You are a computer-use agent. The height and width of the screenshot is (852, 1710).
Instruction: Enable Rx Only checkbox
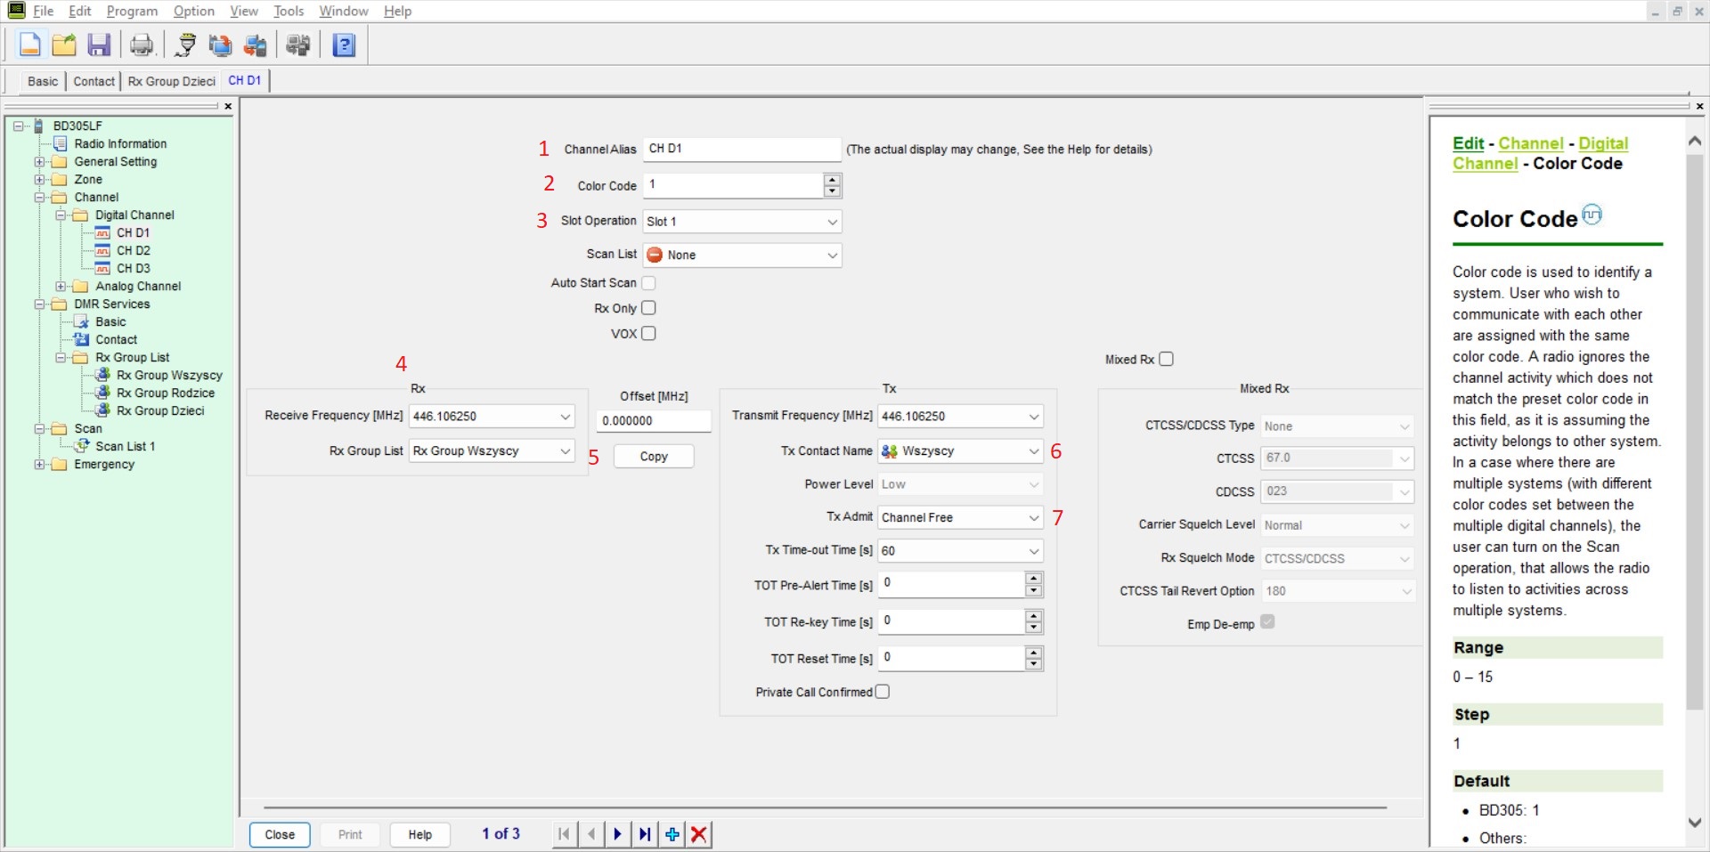[648, 308]
